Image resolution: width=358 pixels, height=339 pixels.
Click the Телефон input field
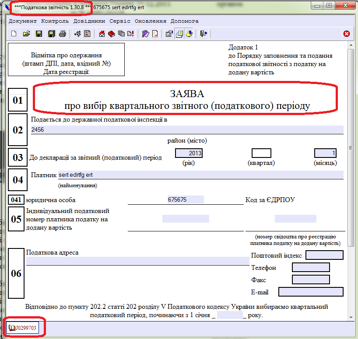[x=311, y=267]
